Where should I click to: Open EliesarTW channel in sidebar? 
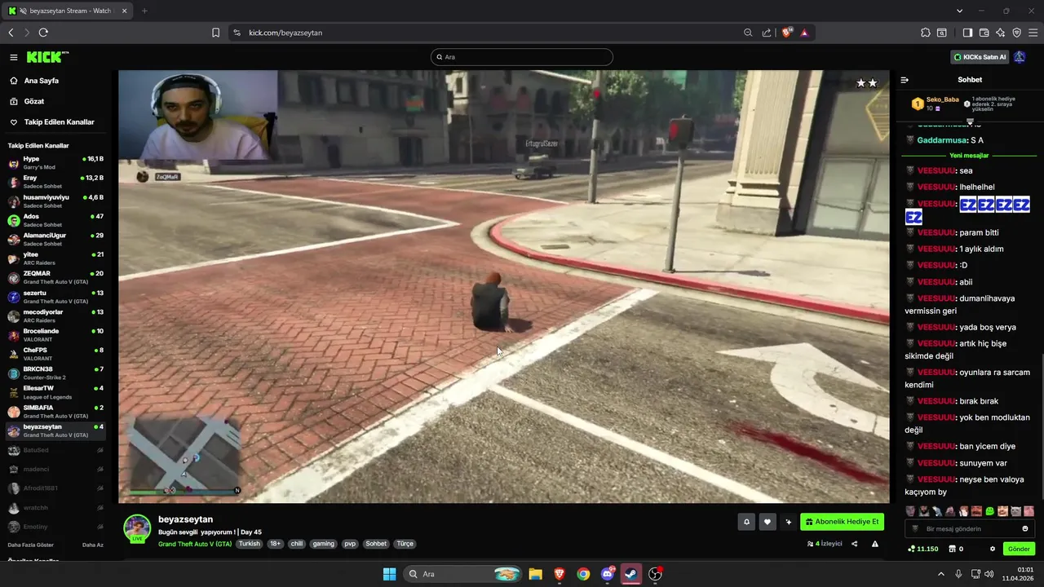click(x=57, y=392)
